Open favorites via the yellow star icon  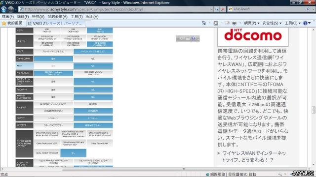[x=4, y=23]
